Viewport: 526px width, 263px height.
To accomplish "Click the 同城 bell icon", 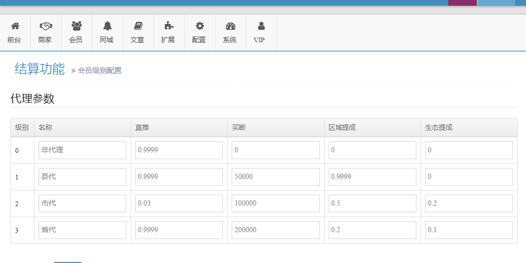I will point(107,26).
